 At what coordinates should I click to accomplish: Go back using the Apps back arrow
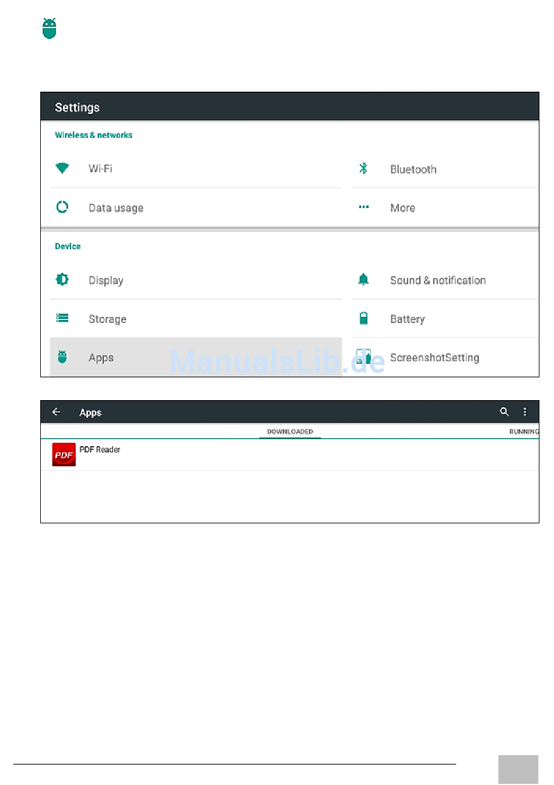[57, 412]
